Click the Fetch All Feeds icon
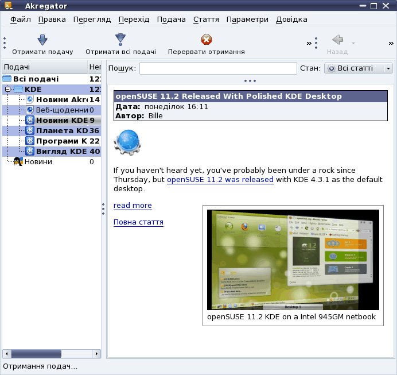 [120, 40]
